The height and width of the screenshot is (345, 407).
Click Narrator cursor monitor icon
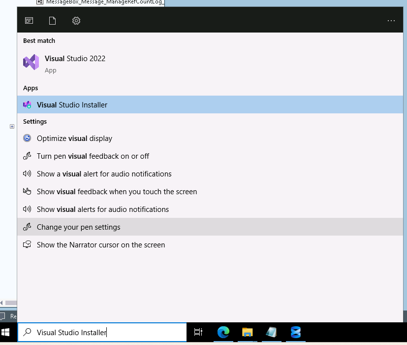(27, 244)
